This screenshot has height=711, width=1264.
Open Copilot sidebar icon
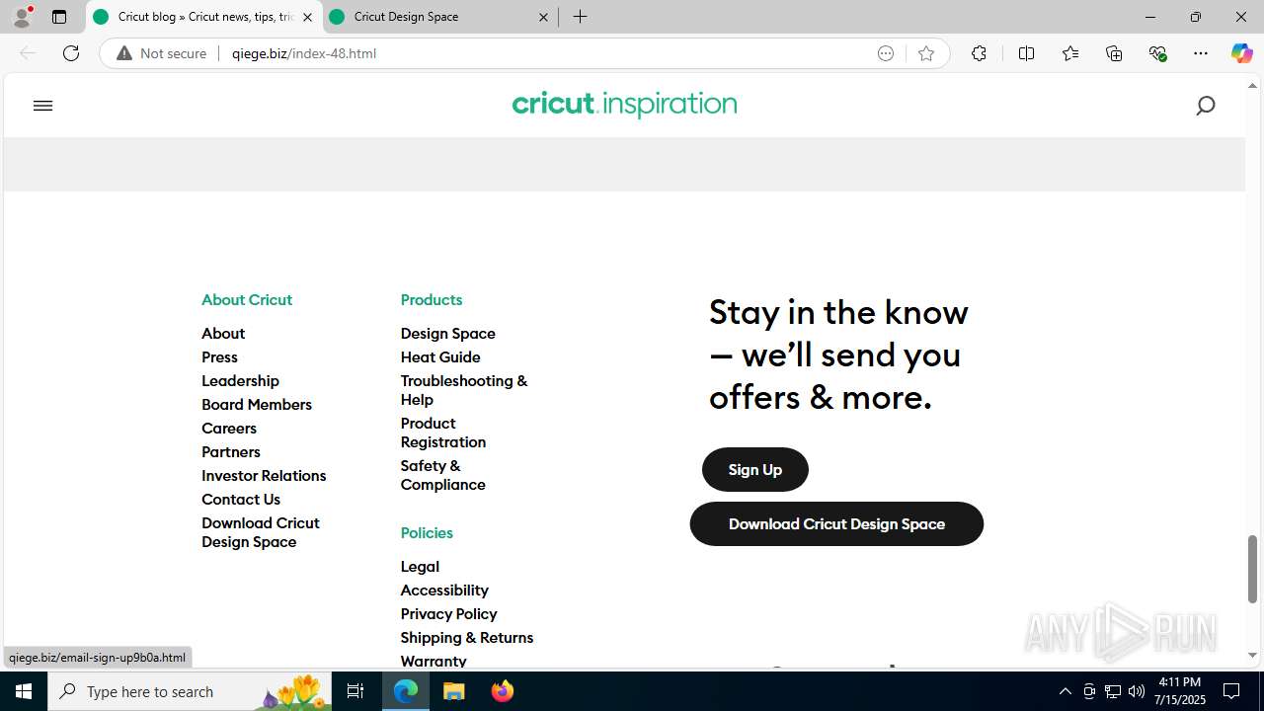pos(1241,53)
